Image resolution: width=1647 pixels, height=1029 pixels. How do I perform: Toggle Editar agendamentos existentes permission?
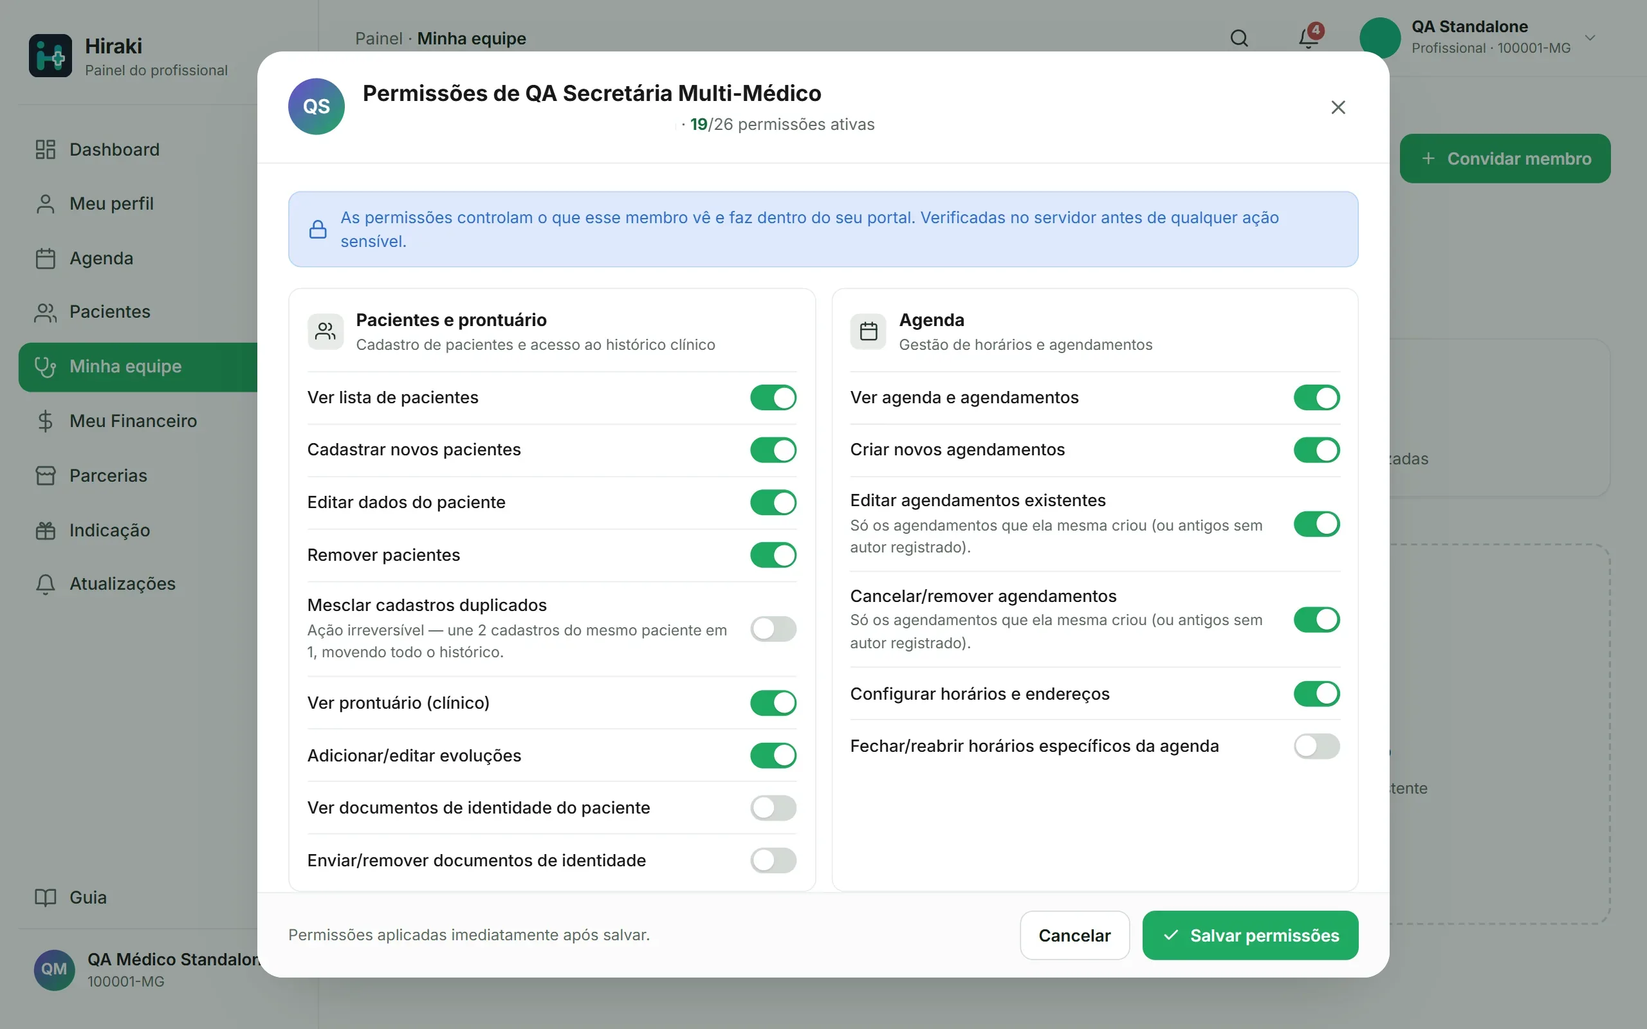coord(1316,524)
